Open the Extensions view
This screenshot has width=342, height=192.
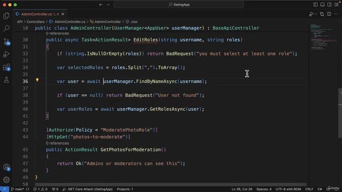coord(6,67)
